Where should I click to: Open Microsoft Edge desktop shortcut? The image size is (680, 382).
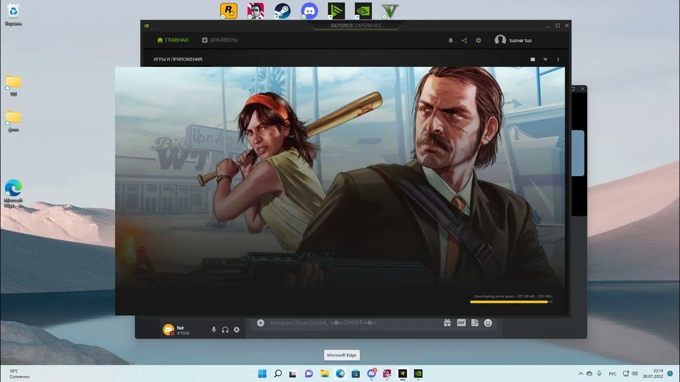[13, 193]
